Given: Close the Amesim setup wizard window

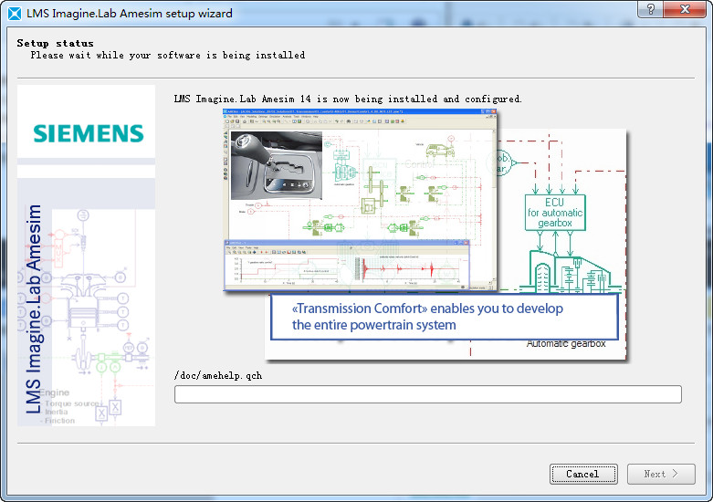Looking at the screenshot, I should pyautogui.click(x=686, y=8).
